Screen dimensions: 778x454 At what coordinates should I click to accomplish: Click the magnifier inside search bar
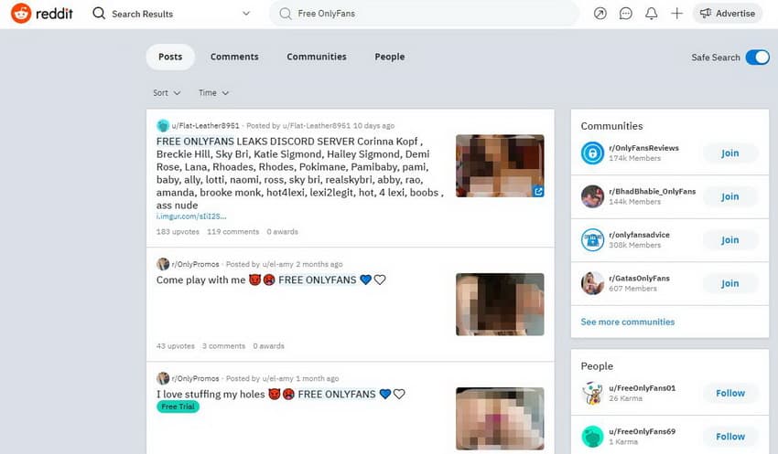click(286, 14)
